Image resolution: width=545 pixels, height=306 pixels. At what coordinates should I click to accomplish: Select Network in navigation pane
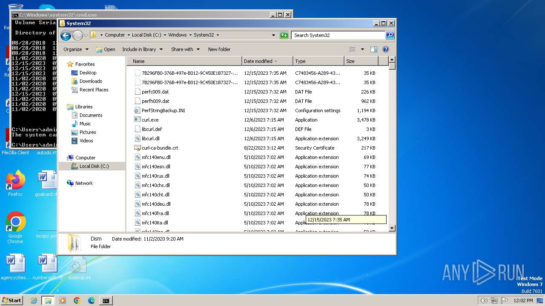[x=84, y=183]
